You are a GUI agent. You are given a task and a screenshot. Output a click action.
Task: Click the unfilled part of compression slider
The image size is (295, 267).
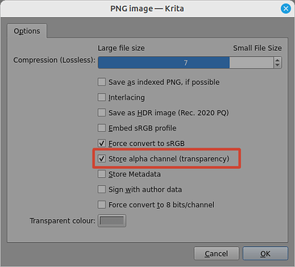coord(251,63)
